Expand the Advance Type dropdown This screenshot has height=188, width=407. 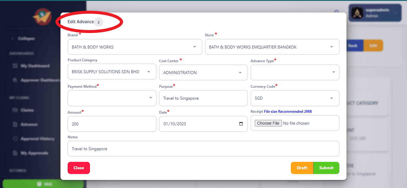pos(295,72)
